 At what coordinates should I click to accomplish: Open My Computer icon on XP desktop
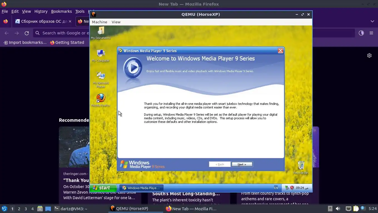101,55
